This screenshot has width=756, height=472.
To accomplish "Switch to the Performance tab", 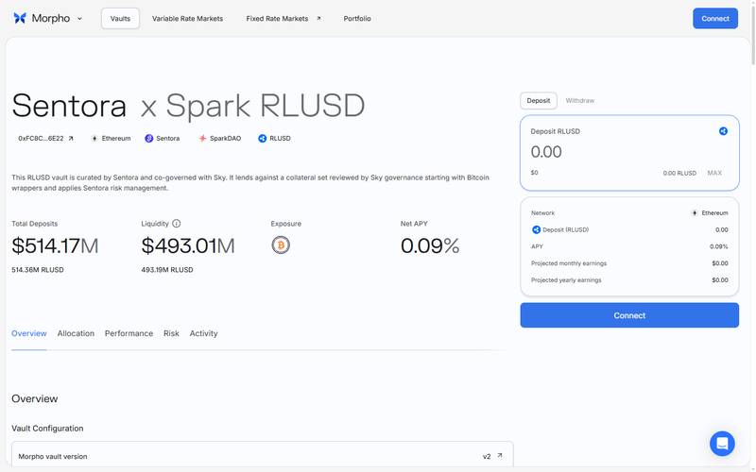I will (x=129, y=333).
